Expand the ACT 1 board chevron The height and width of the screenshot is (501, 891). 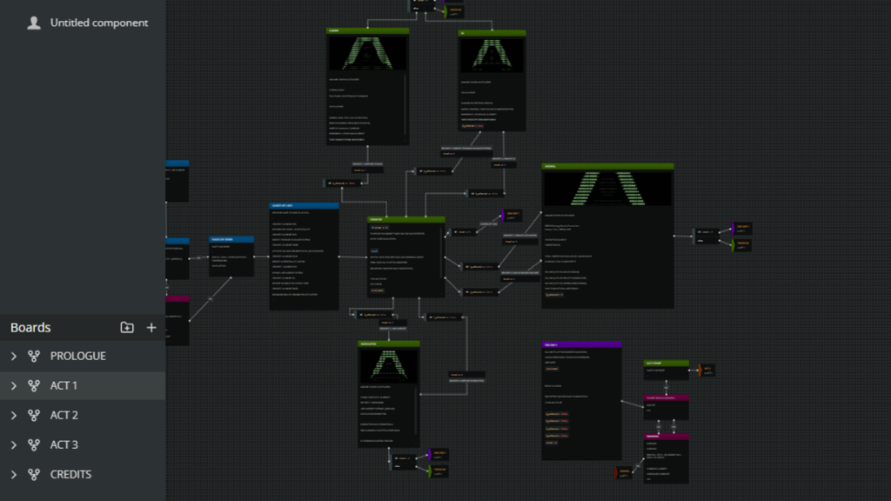click(14, 385)
